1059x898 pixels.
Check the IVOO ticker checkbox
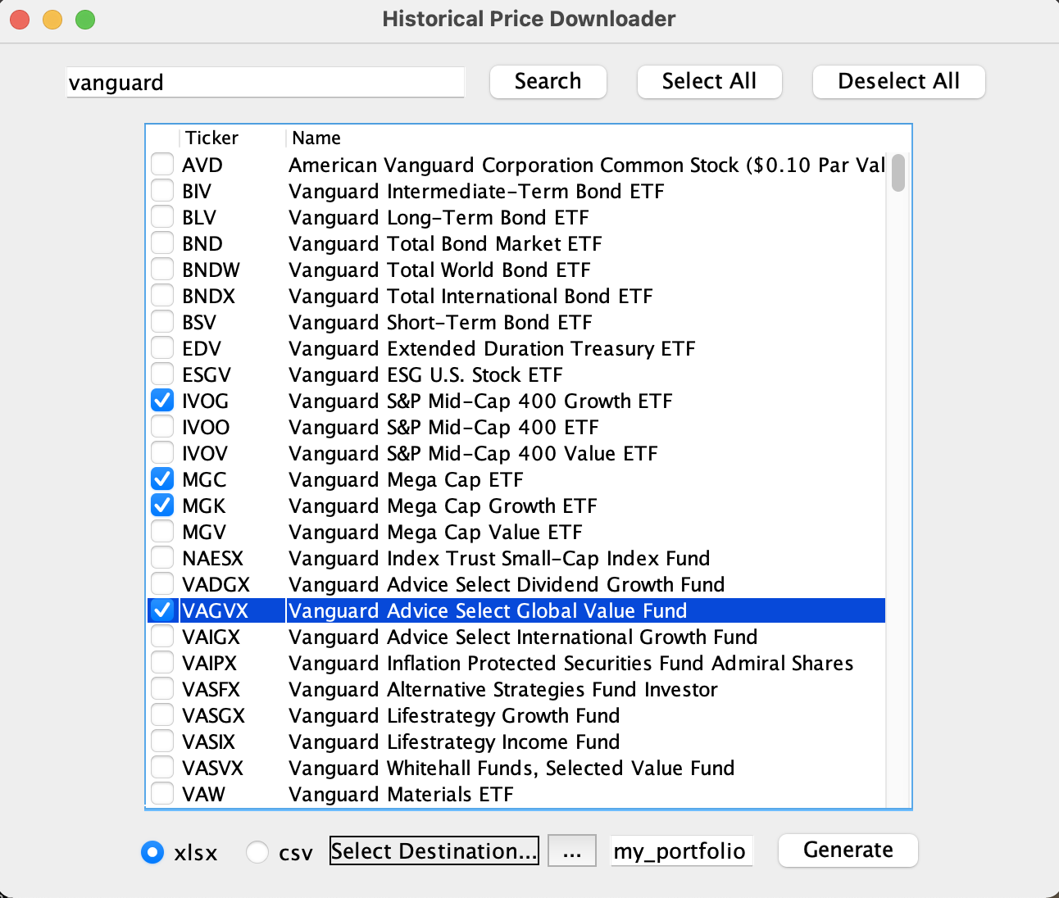162,427
